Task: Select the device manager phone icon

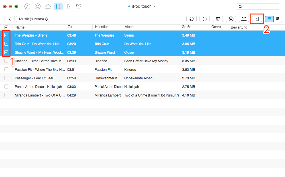Action: pos(58,7)
